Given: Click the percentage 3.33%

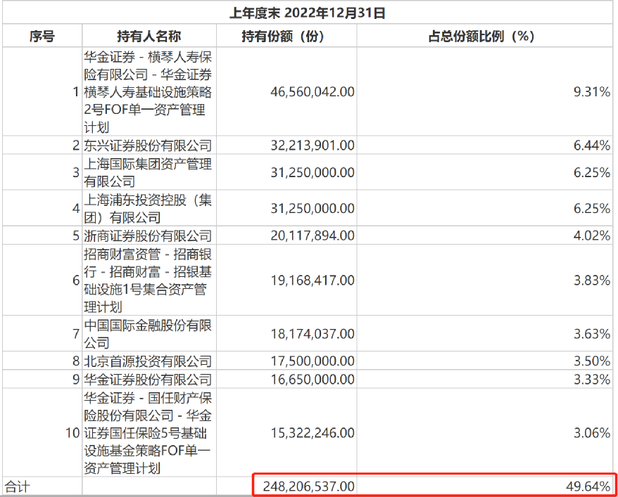Looking at the screenshot, I should point(591,380).
